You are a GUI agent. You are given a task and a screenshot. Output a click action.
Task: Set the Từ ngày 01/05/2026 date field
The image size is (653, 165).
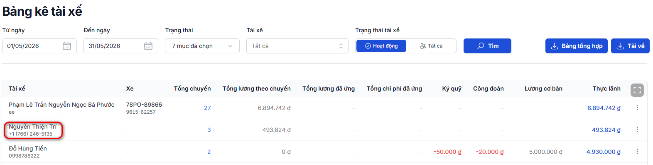coord(39,46)
